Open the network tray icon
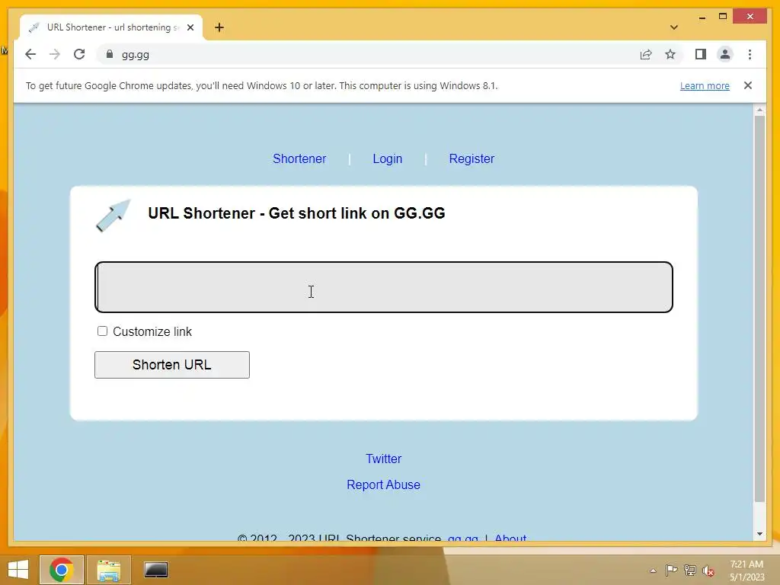 click(689, 571)
